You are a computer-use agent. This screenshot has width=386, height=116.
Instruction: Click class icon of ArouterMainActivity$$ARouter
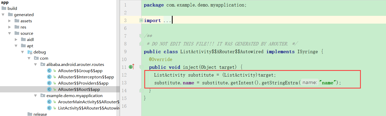pyautogui.click(x=49, y=102)
